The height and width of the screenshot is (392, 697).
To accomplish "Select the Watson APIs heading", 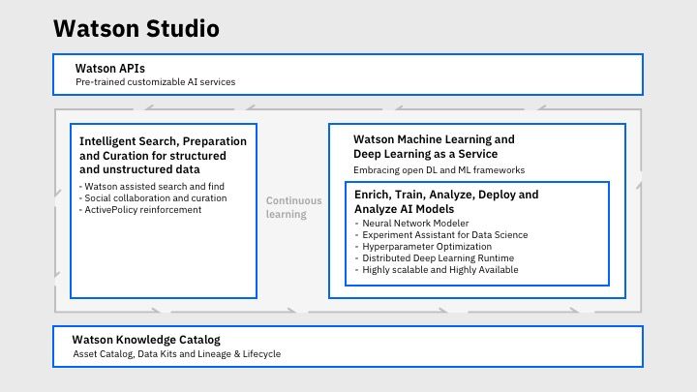I will click(x=110, y=69).
